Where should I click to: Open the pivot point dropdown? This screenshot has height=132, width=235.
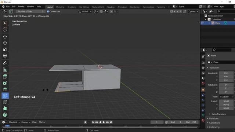95,11
